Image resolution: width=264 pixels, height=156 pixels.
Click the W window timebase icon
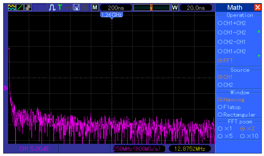point(175,7)
